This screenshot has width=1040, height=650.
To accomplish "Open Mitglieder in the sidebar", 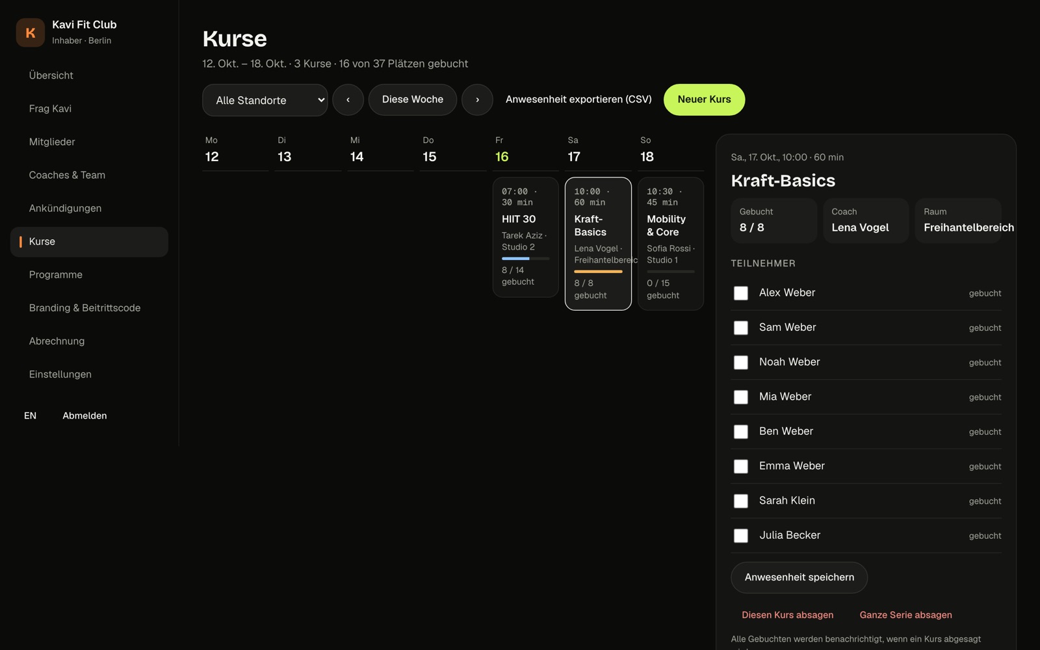I will point(89,142).
